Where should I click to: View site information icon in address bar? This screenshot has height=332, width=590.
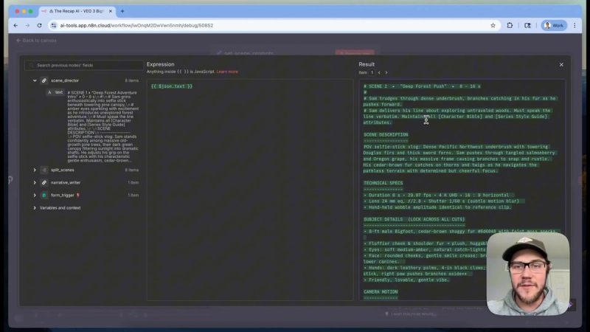(x=54, y=25)
